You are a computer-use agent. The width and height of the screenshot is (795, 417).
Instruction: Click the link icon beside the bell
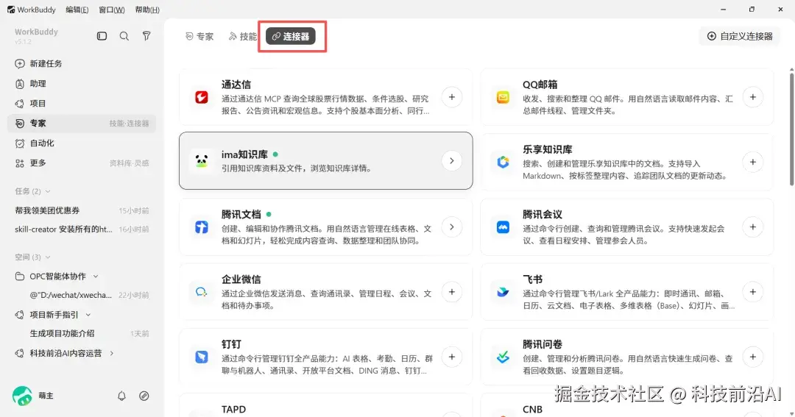point(144,396)
